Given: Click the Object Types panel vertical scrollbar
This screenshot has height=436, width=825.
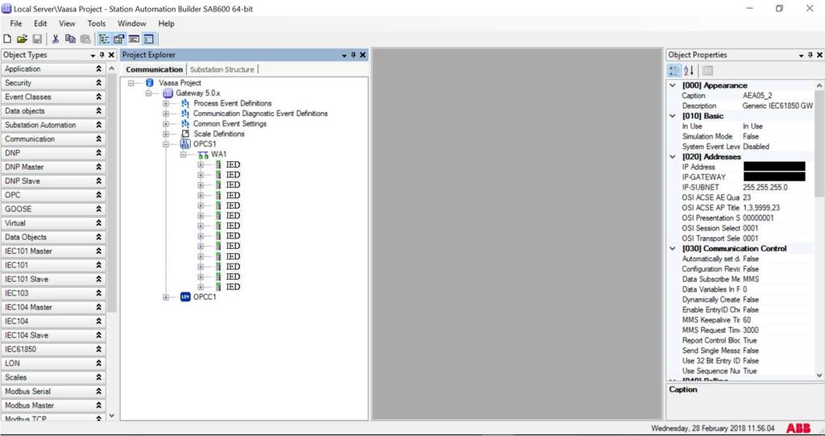Looking at the screenshot, I should (111, 192).
